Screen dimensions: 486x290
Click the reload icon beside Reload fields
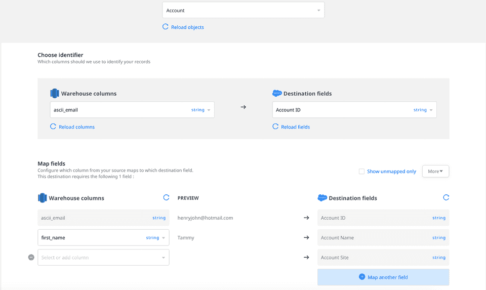tap(275, 127)
